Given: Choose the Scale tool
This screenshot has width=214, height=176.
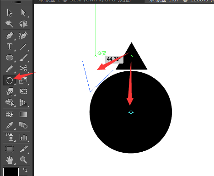Looking at the screenshot, I should pos(23,80).
